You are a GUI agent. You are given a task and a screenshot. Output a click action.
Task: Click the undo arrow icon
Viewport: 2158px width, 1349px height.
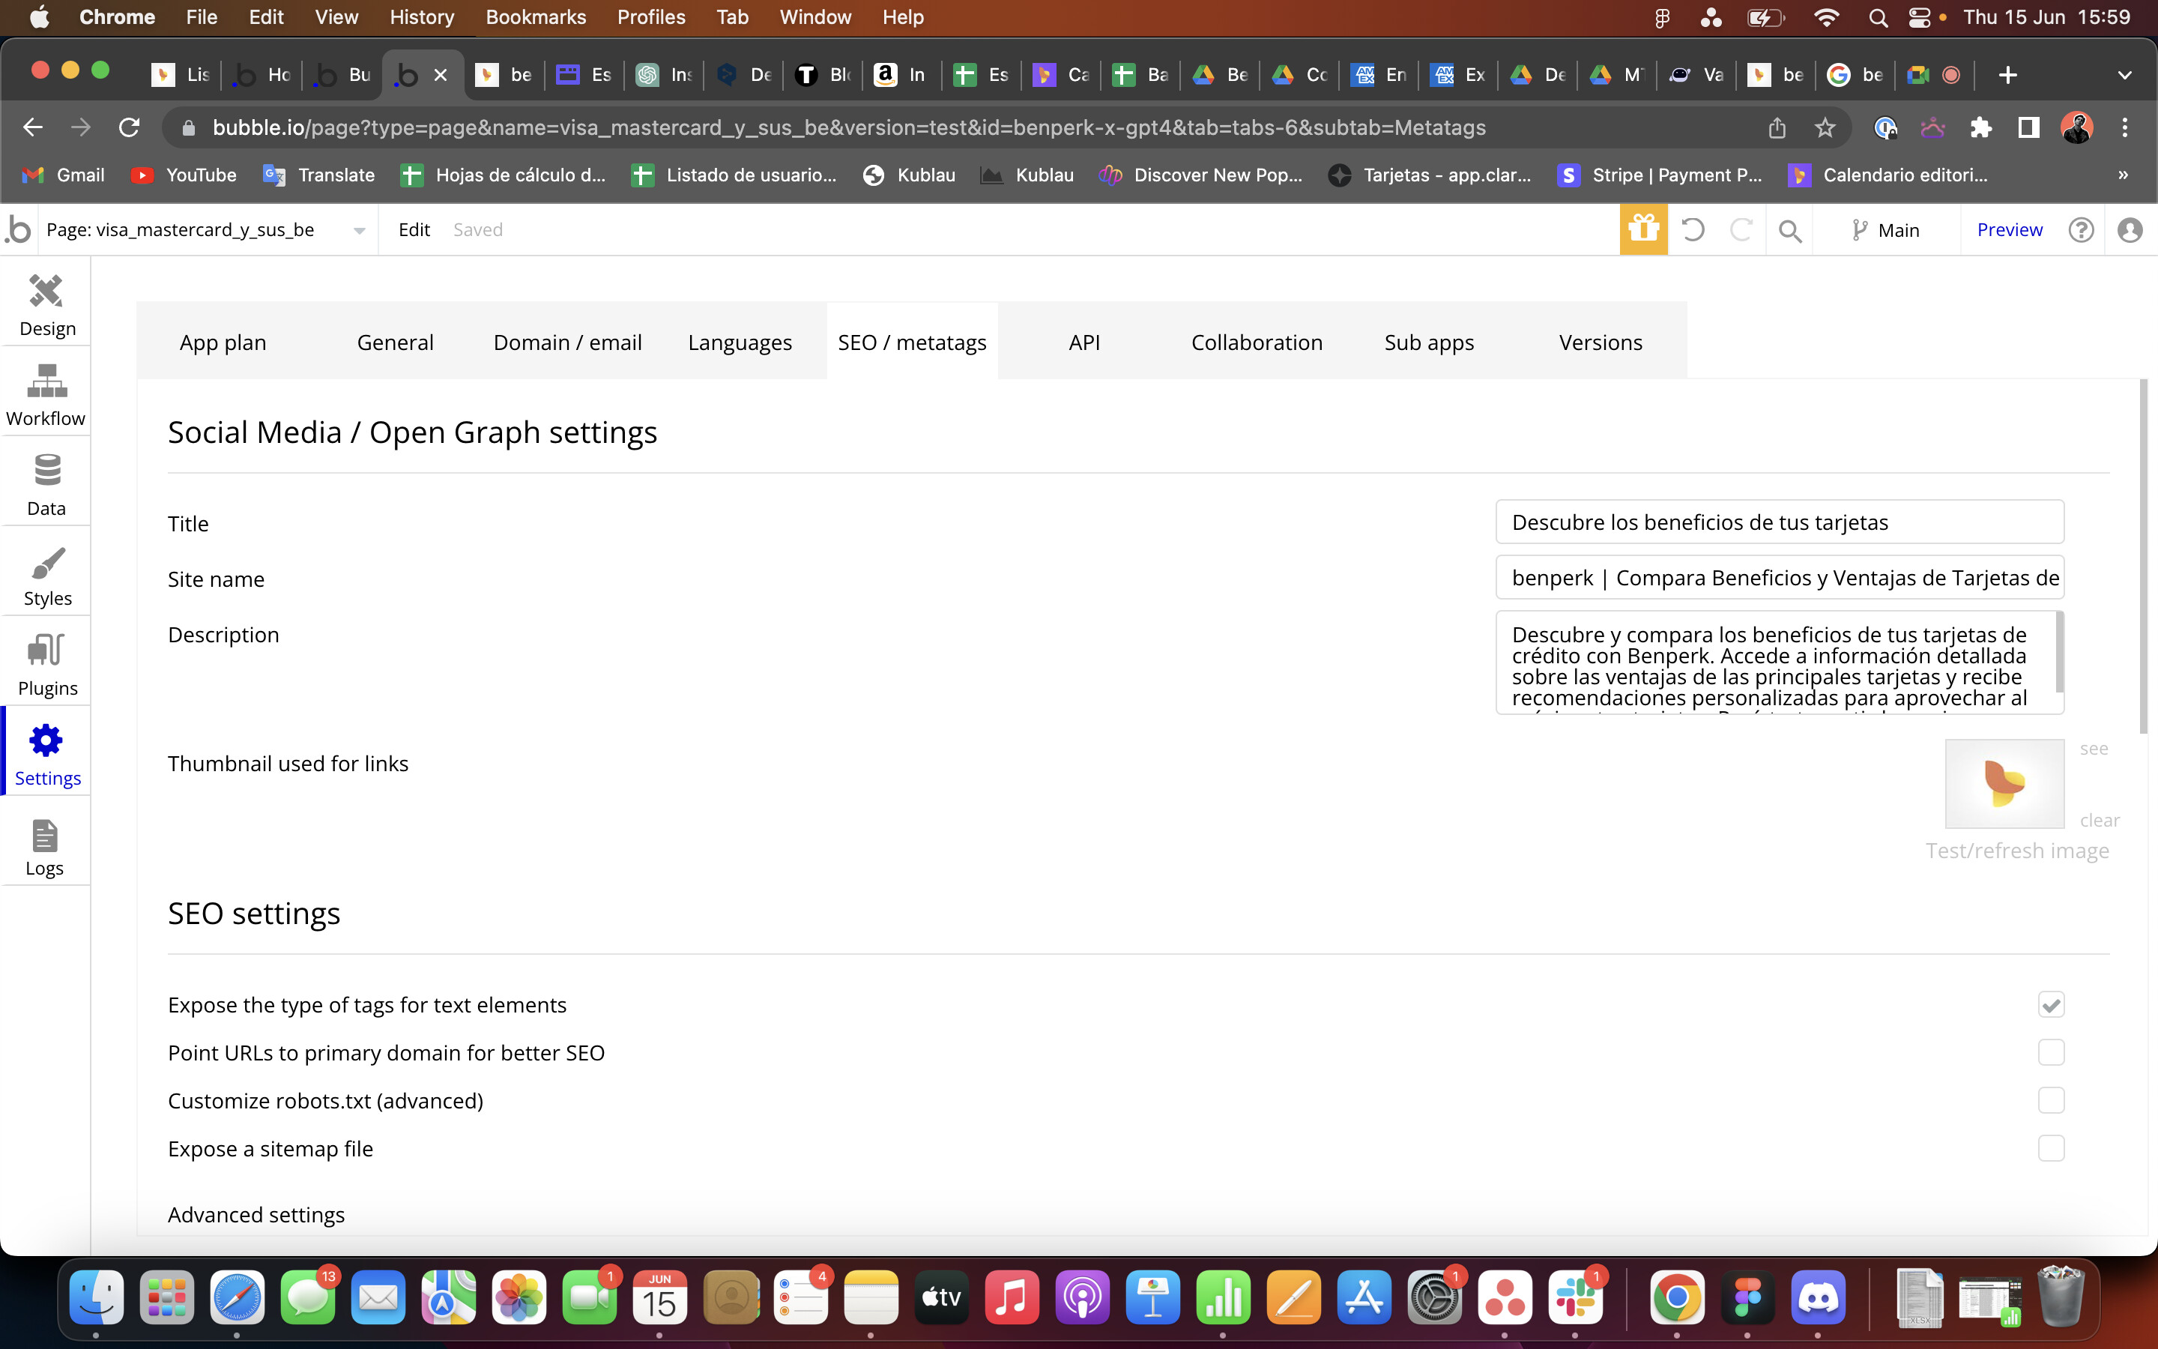click(1693, 230)
